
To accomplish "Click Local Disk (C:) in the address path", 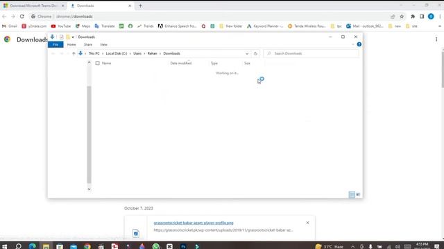I will [x=117, y=53].
